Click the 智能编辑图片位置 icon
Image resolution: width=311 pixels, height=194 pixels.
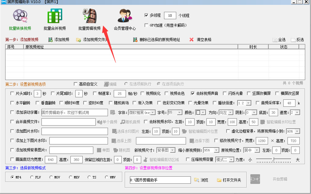[184, 131]
